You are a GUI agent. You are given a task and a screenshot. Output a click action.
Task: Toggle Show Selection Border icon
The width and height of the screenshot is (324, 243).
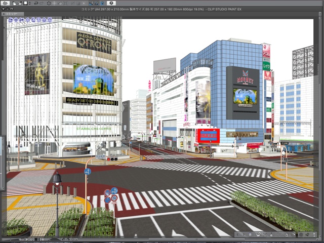point(84,4)
